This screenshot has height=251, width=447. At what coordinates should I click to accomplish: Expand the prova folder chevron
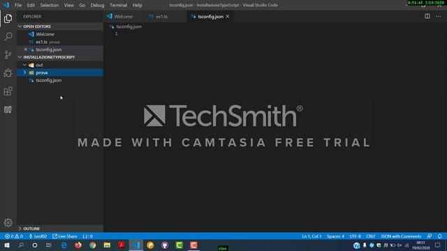pyautogui.click(x=25, y=73)
